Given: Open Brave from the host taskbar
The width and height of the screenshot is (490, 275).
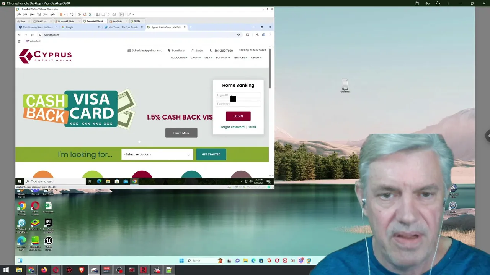Looking at the screenshot, I should click(82, 270).
